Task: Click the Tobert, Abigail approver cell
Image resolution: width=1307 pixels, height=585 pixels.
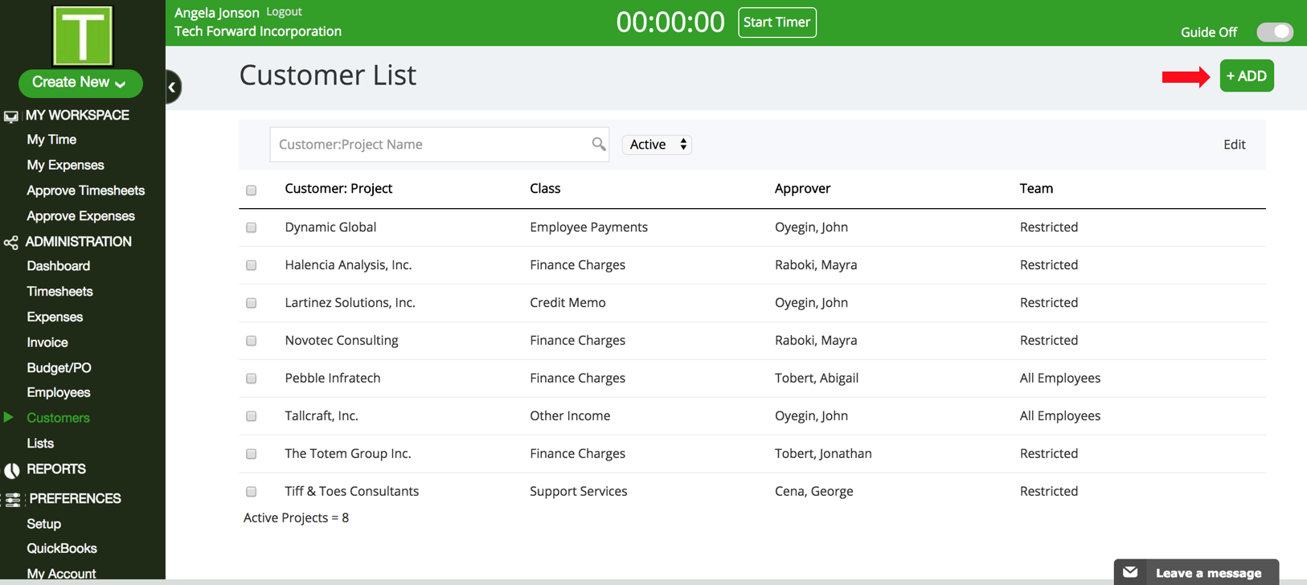Action: 817,378
